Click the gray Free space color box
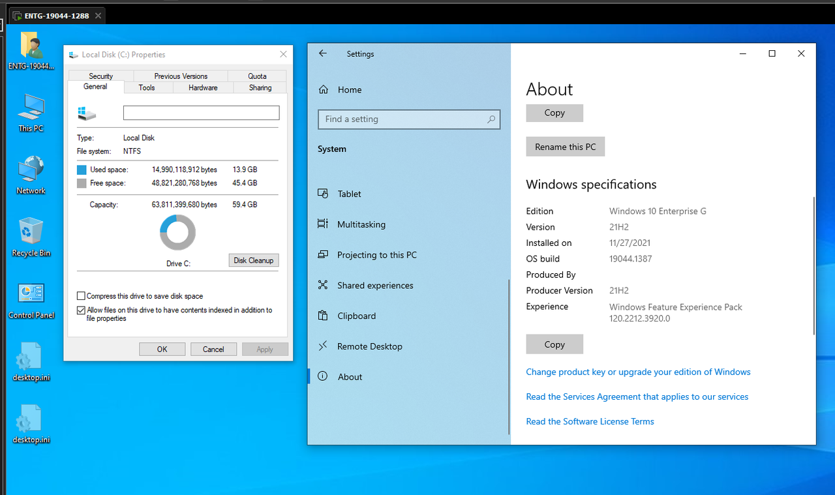Viewport: 835px width, 495px height. pyautogui.click(x=82, y=183)
